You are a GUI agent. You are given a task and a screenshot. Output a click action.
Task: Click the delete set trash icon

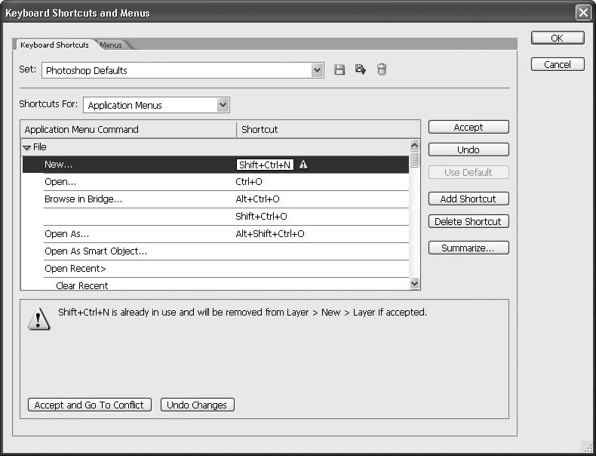(382, 70)
